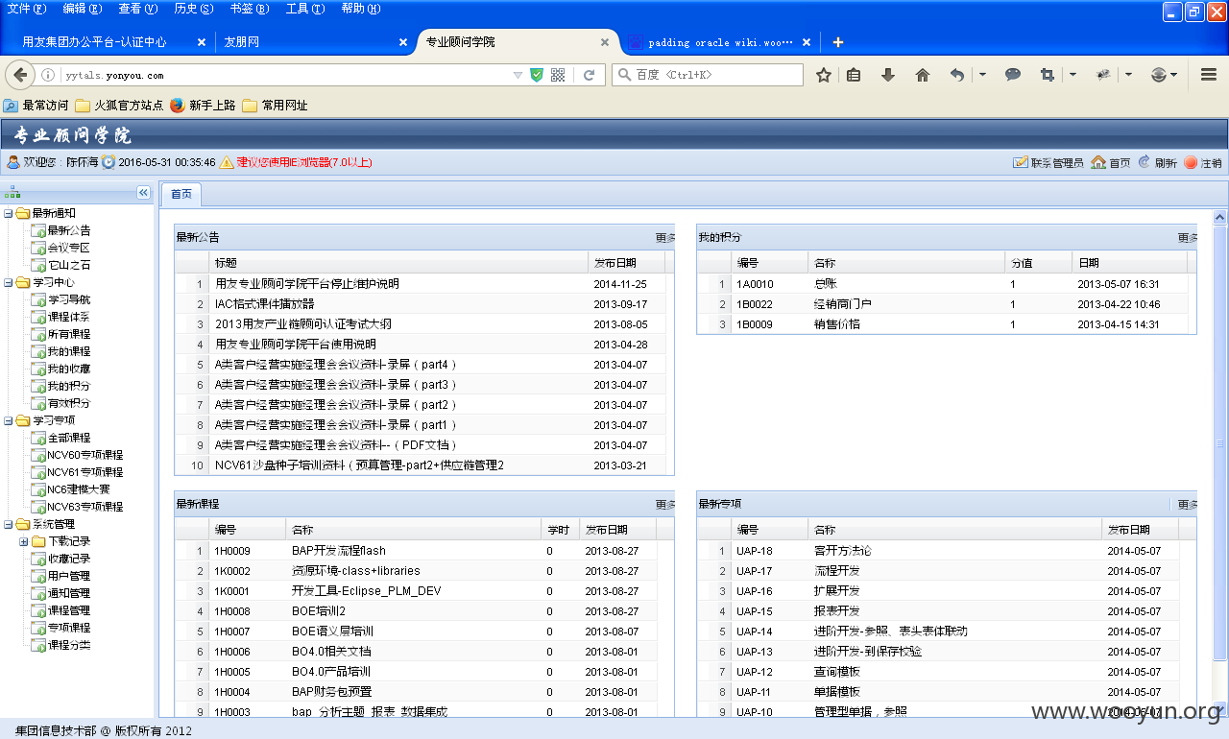Click the chat bubble toolbar icon
This screenshot has height=739, width=1229.
point(1013,75)
